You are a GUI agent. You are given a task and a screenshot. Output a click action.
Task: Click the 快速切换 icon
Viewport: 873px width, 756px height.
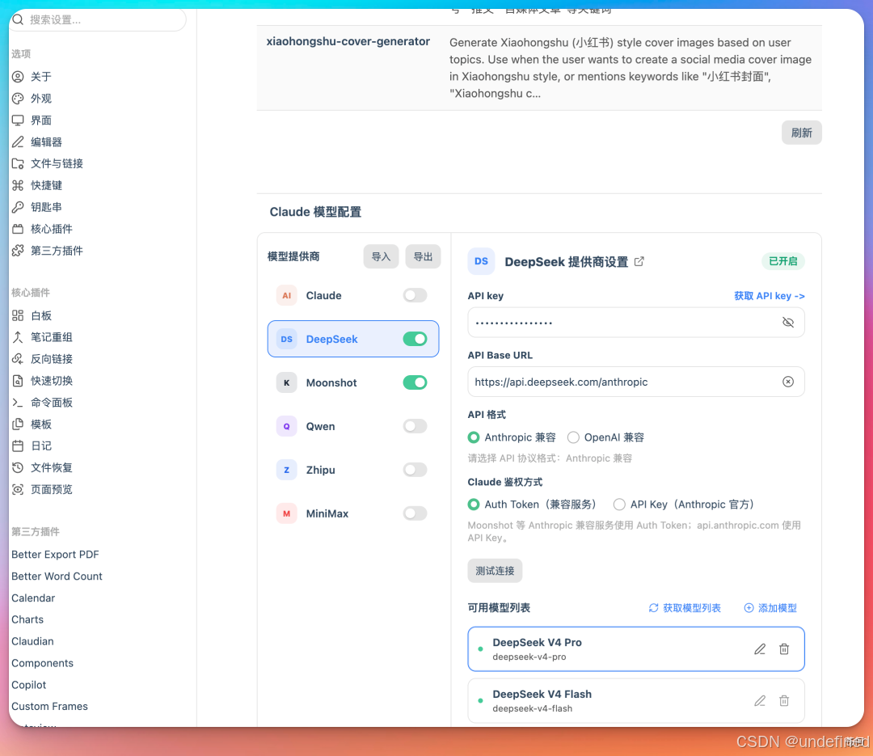(x=18, y=381)
